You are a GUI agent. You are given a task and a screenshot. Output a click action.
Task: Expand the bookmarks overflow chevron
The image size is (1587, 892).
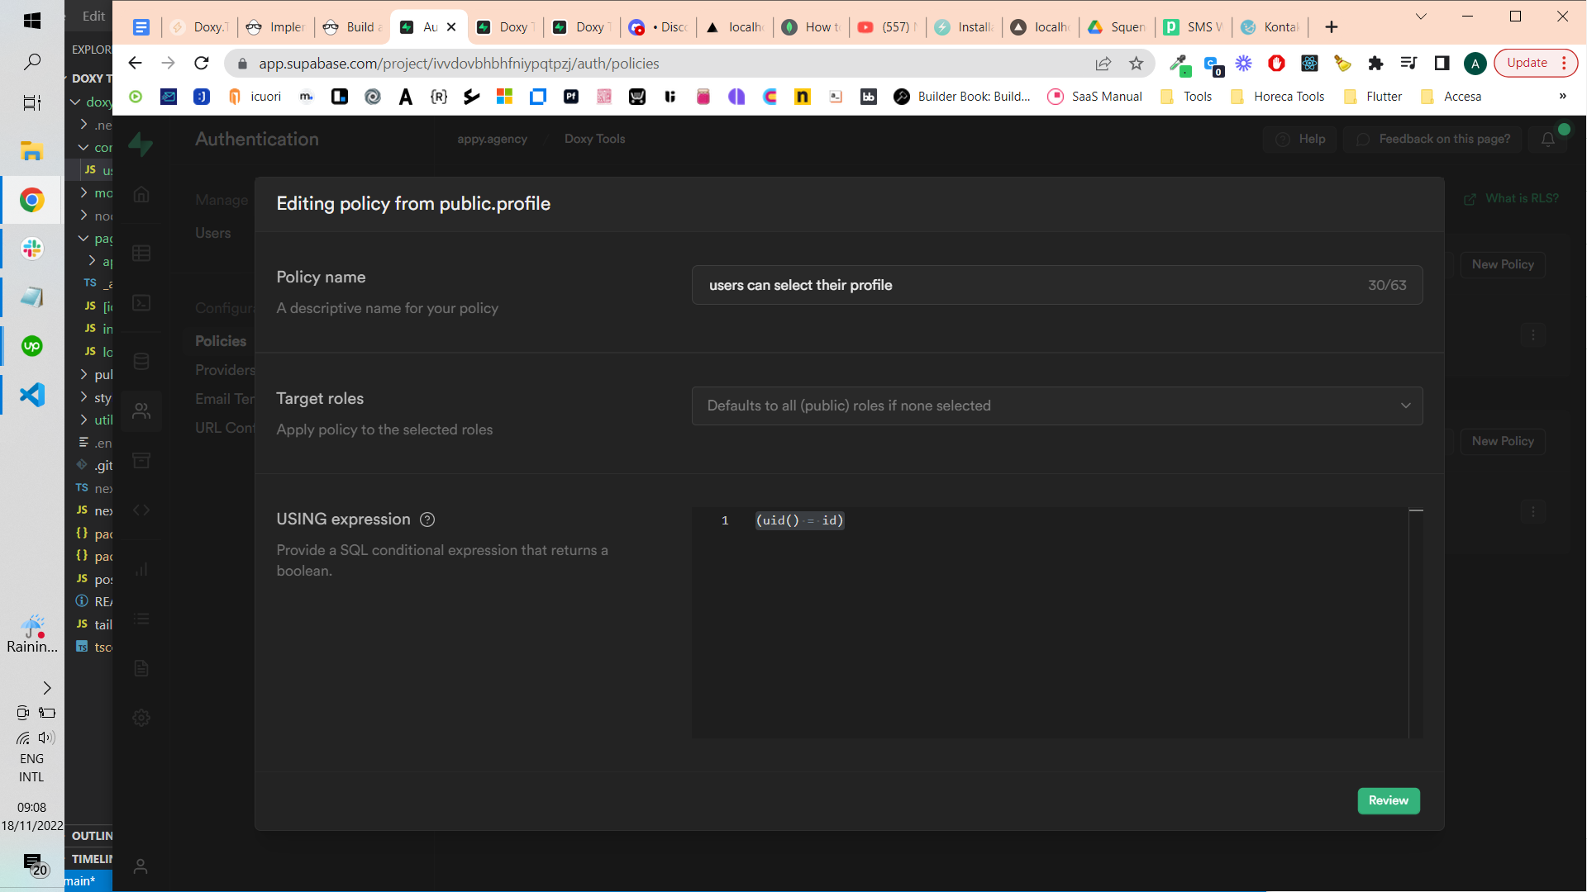tap(1562, 97)
